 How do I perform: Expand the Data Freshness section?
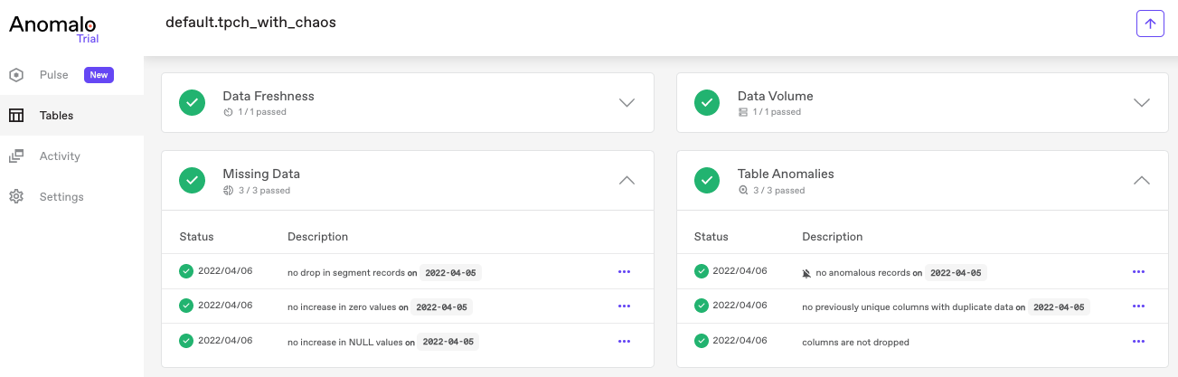coord(627,103)
